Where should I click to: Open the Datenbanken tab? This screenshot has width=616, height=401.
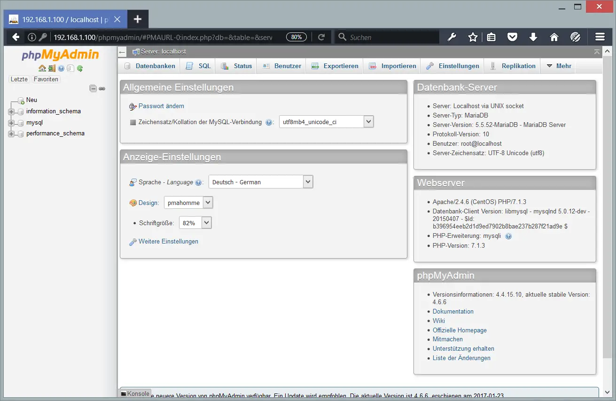pyautogui.click(x=149, y=66)
